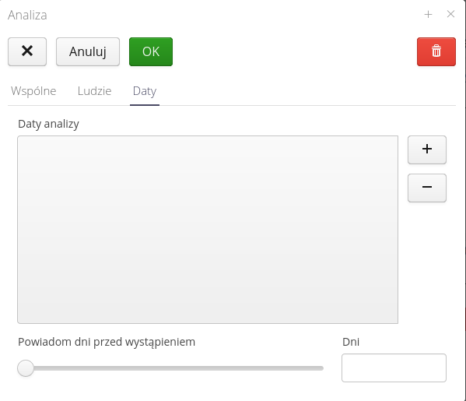466x401 pixels.
Task: Focus the Dni input field
Action: 394,368
